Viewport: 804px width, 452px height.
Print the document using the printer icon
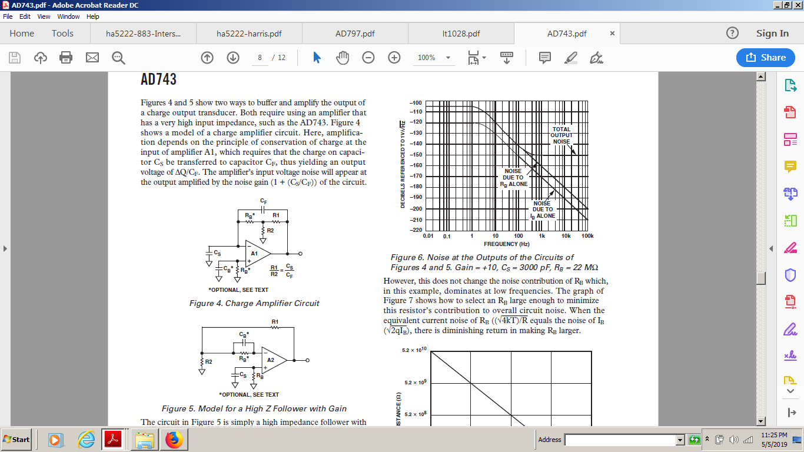[x=66, y=58]
